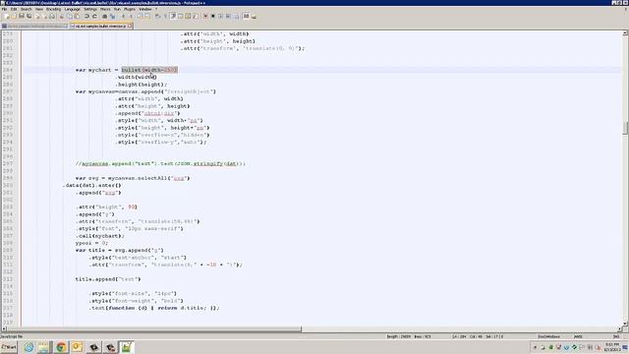Click the Cut toolbar icon
629x354 pixels.
(x=62, y=16)
